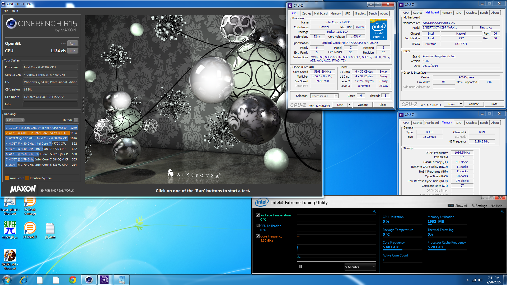Viewport: 507px width, 285px height.
Task: Click the volume icon in system tray
Action: (x=480, y=280)
